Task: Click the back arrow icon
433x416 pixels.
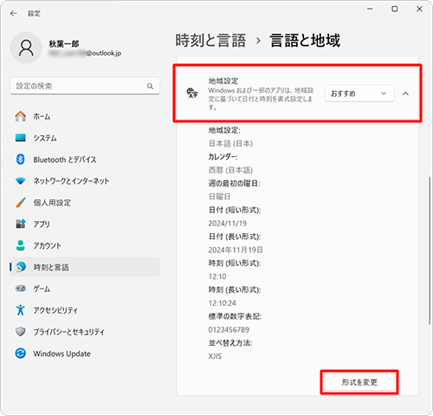Action: [x=13, y=13]
